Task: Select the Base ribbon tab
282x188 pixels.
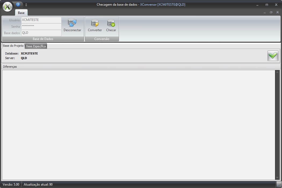Action: click(21, 13)
